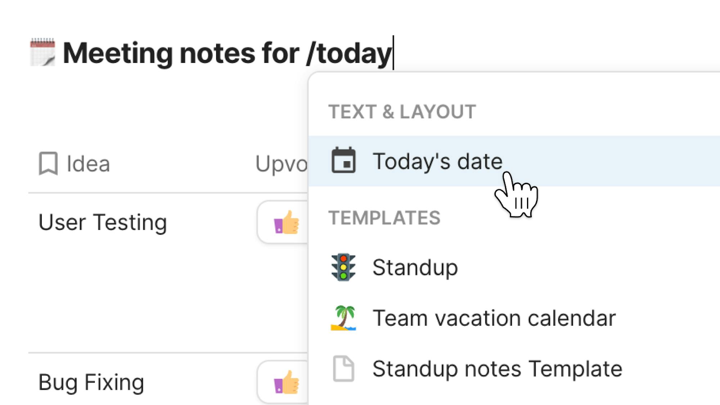Click the notepad emoji icon beside page title
720x405 pixels.
(x=42, y=53)
